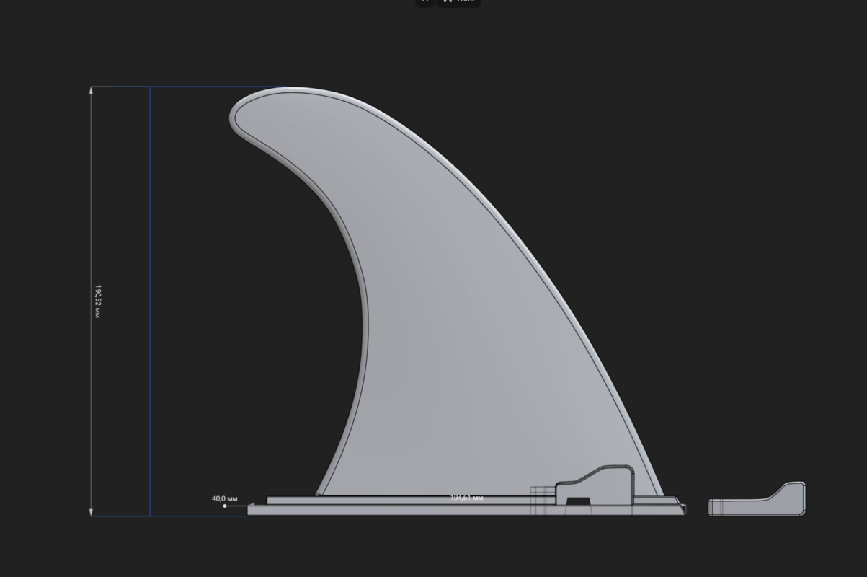The height and width of the screenshot is (577, 867).
Task: Click the white dot beside 40,0 мм
Action: point(225,506)
